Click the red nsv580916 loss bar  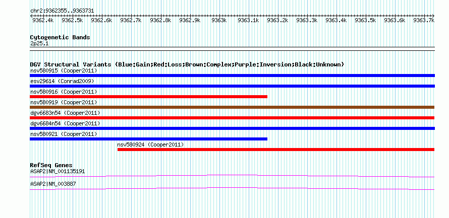148,97
